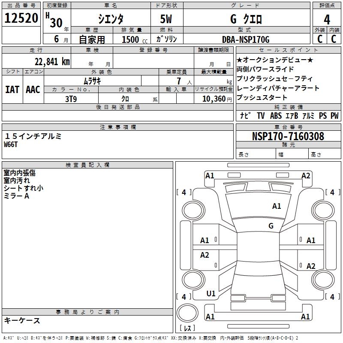Click the chassis number NSP170-7160308

point(288,137)
